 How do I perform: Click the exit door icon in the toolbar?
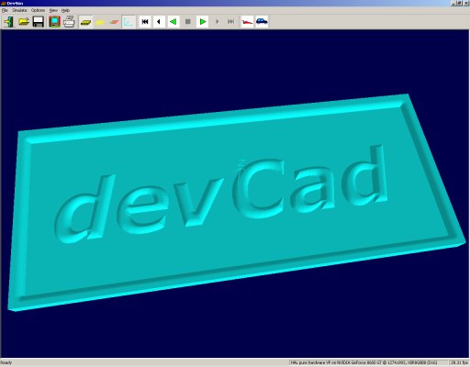pyautogui.click(x=9, y=22)
